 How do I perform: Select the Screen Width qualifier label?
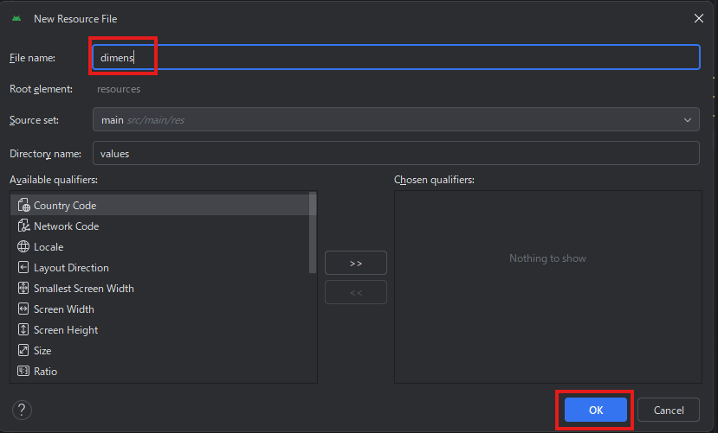point(64,309)
